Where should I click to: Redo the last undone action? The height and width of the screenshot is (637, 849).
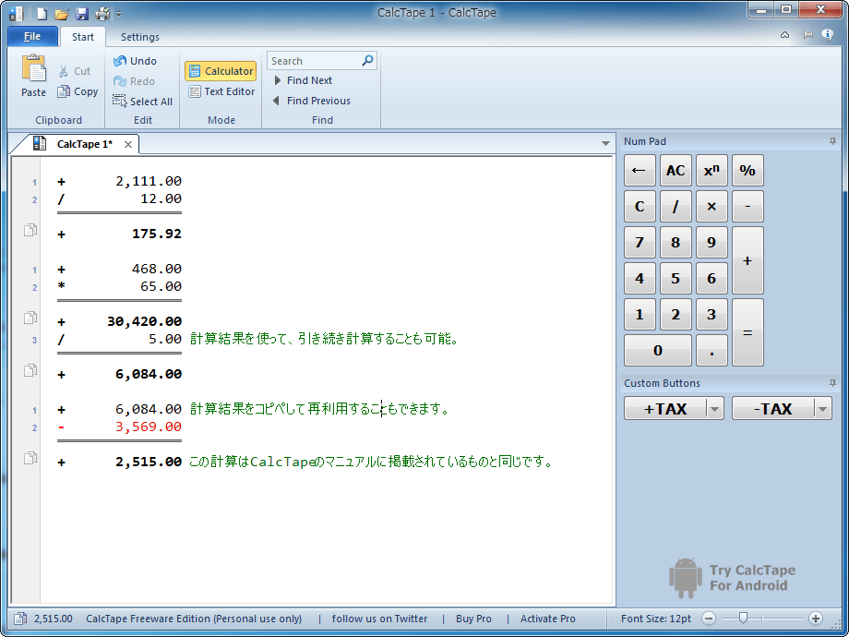135,81
